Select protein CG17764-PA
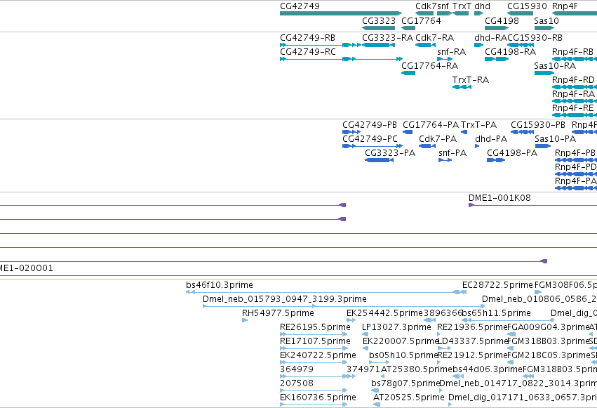The width and height of the screenshot is (597, 408). (431, 125)
